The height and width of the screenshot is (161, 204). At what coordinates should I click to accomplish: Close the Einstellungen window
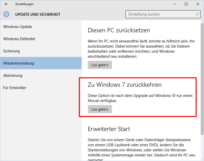click(x=198, y=4)
